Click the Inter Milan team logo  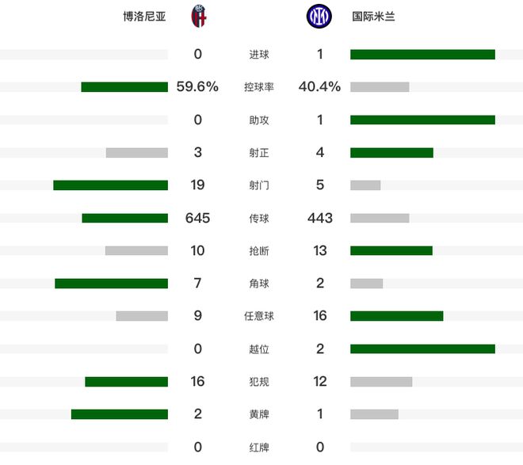[x=319, y=16]
